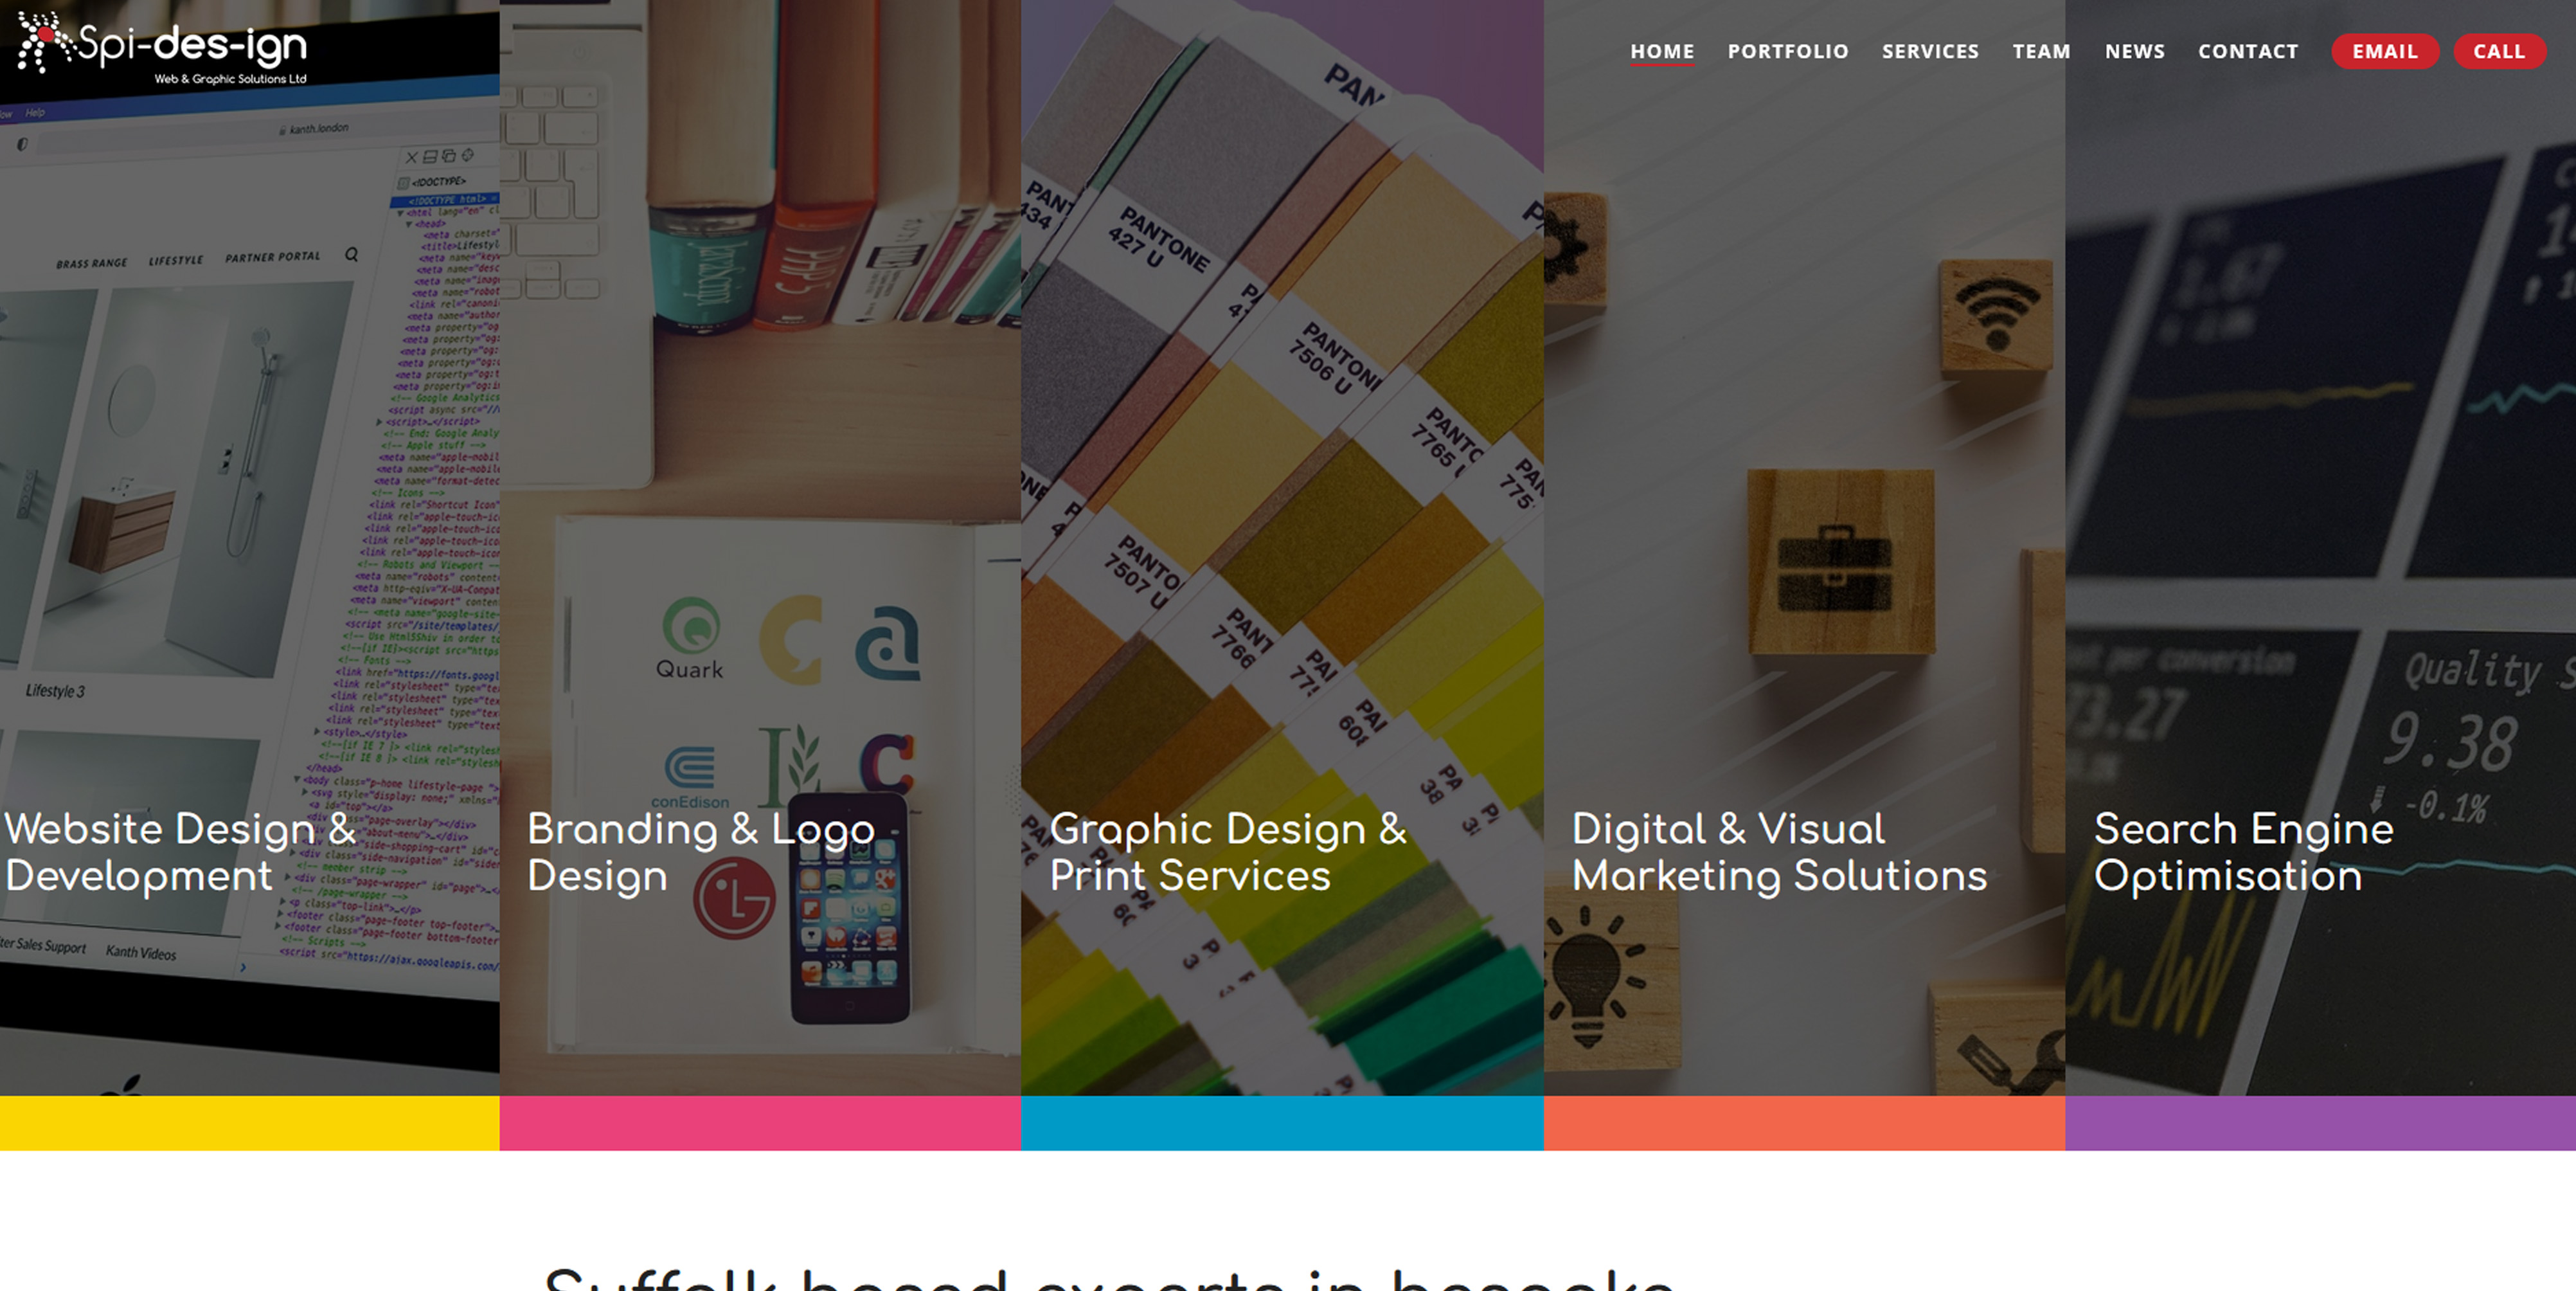Click the purple colour bar
The height and width of the screenshot is (1291, 2576).
point(2320,1123)
